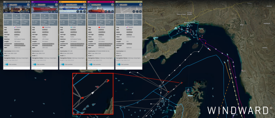
Task: Click the alert bell on the Hong Kong vessel card
Action: tap(56, 5)
